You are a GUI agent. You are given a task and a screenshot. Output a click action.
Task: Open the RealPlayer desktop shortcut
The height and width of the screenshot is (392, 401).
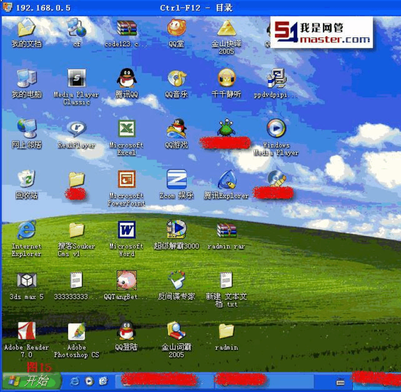(x=77, y=130)
